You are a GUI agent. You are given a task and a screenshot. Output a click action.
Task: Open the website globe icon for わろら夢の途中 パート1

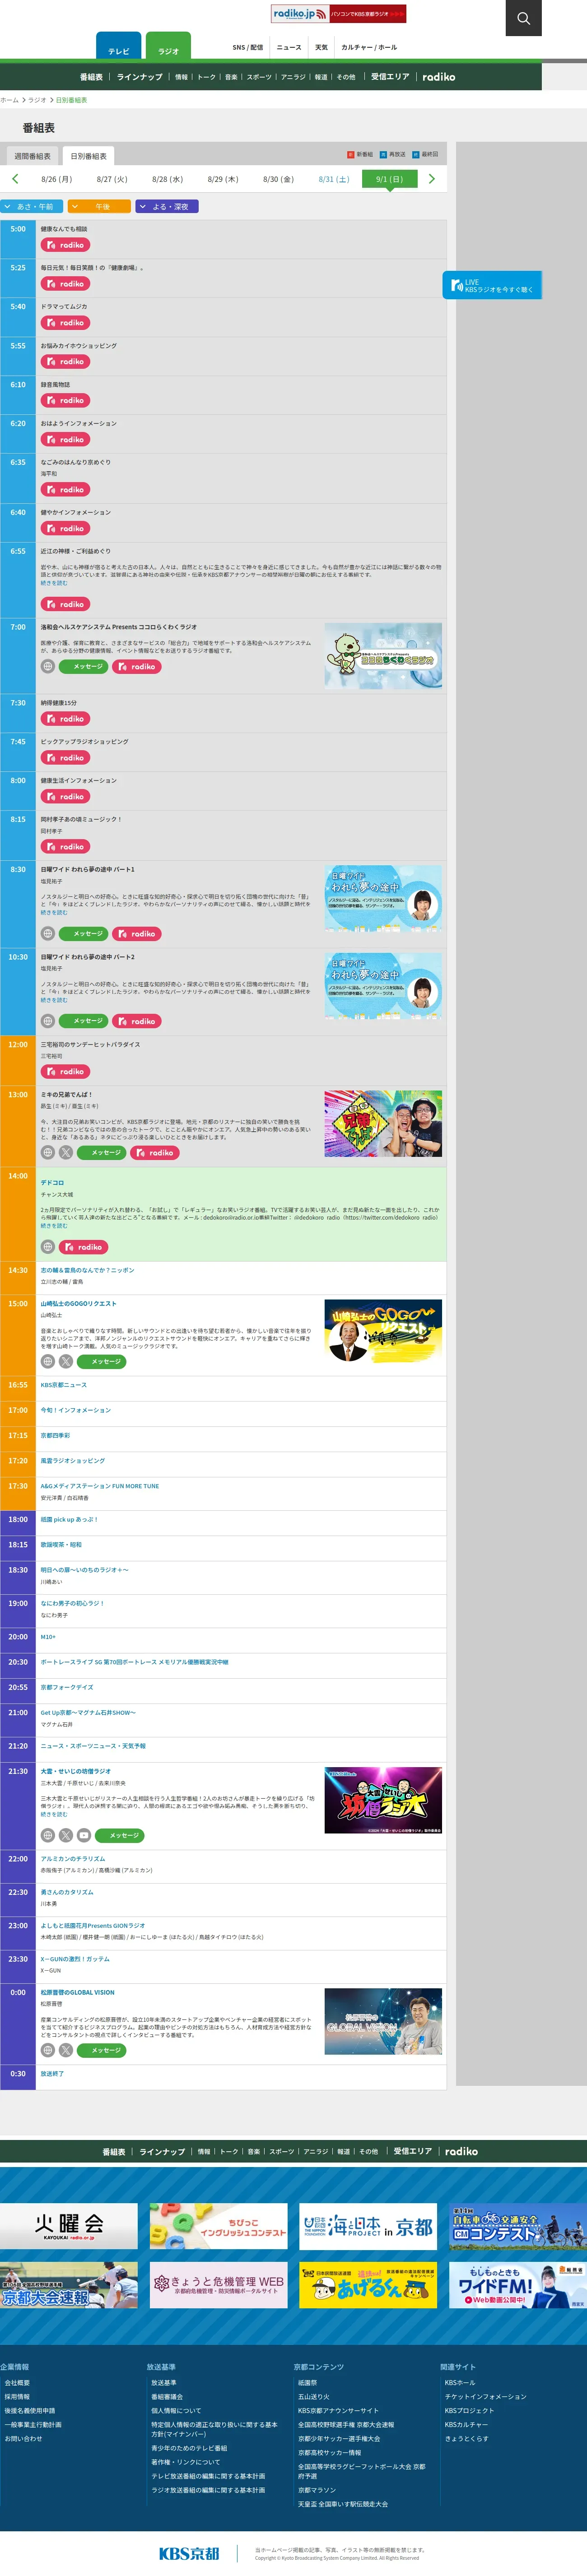pos(48,933)
